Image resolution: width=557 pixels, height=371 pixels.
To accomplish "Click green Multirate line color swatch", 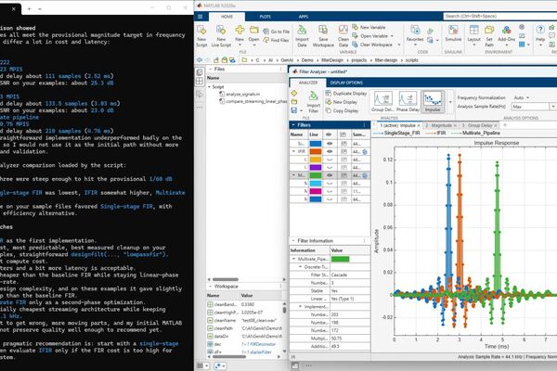I will (315, 175).
